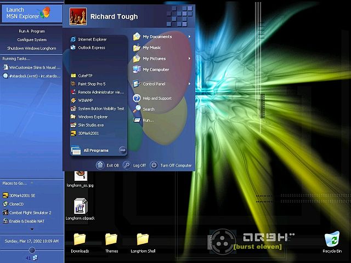Image resolution: width=351 pixels, height=263 pixels.
Task: Open the Recycle Bin
Action: [x=332, y=240]
